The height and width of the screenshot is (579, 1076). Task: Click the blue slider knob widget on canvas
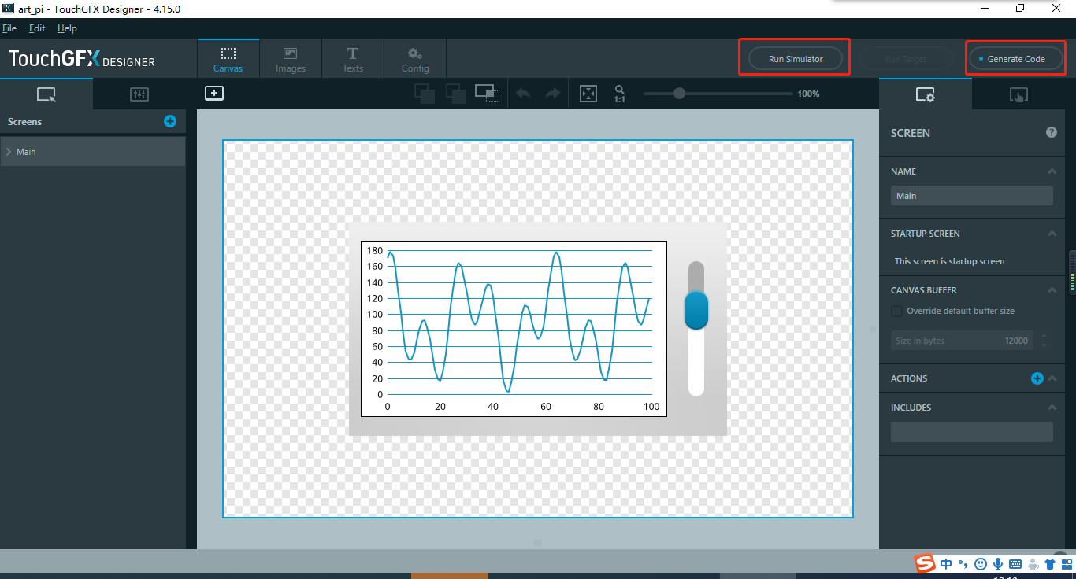[x=696, y=310]
